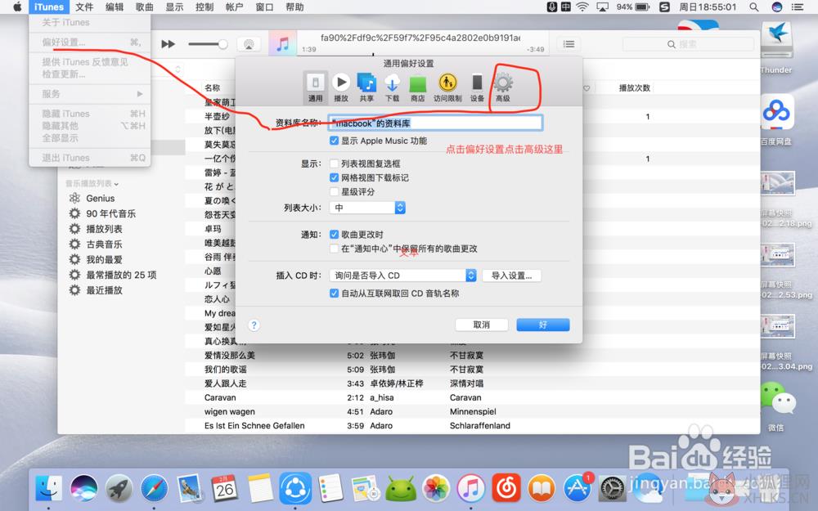Open iTunes icon in the Dock
The width and height of the screenshot is (818, 511).
click(x=471, y=489)
